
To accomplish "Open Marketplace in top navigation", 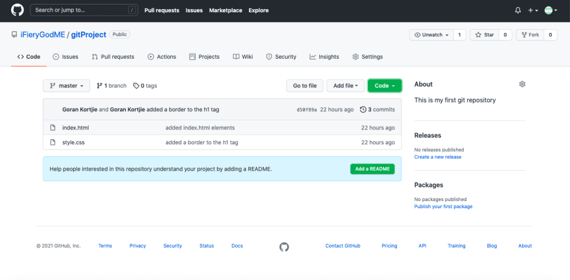I will (225, 10).
